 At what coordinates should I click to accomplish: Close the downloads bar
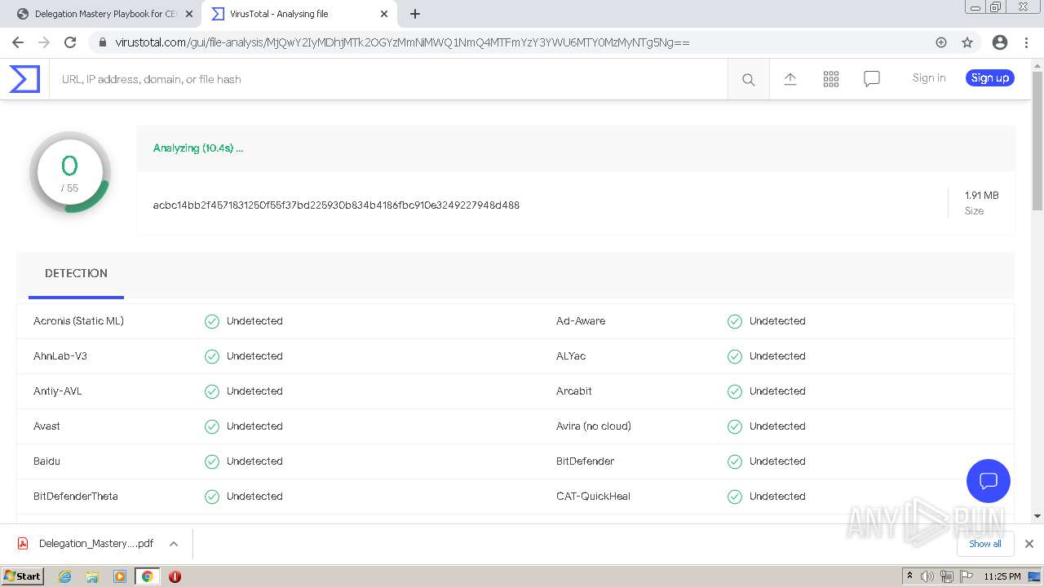[x=1029, y=544]
